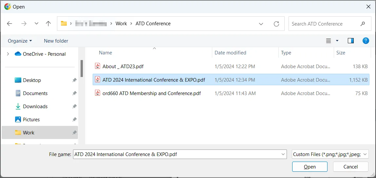Go up one folder level

click(x=48, y=24)
